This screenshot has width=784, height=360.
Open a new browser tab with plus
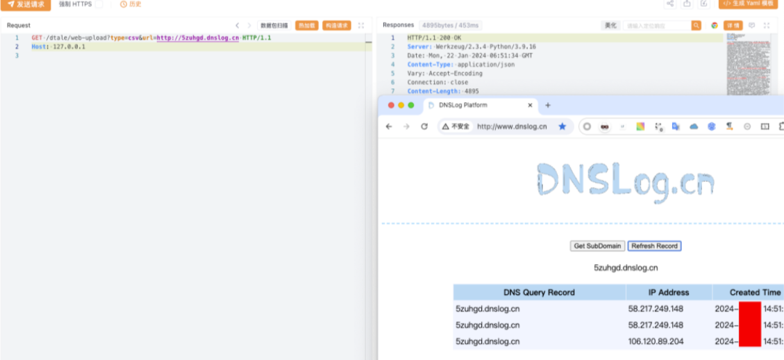pos(547,105)
